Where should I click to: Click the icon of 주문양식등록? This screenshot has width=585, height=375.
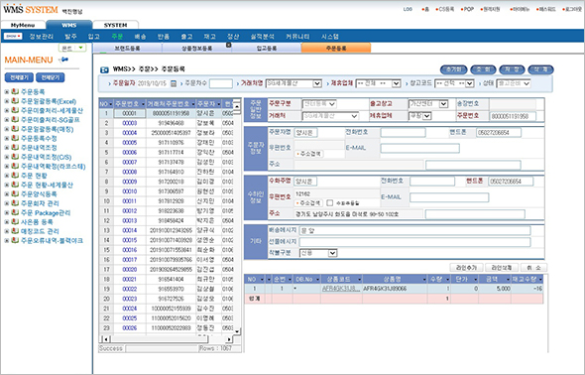click(15, 193)
